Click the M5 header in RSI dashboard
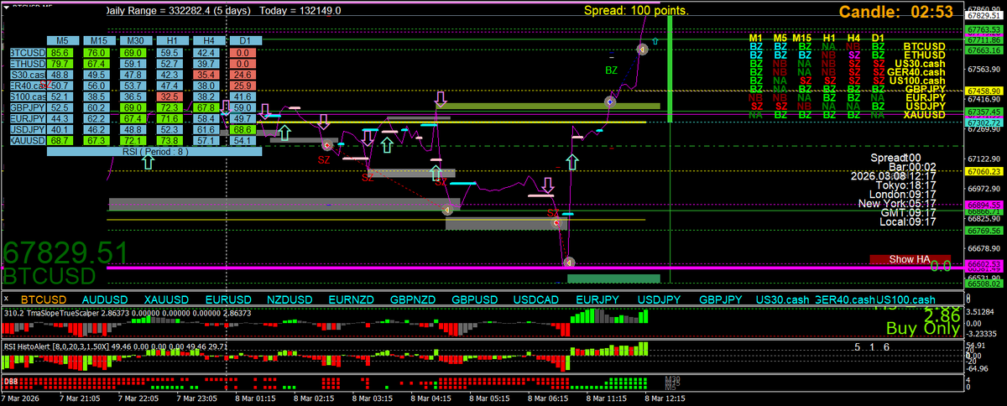1007x406 pixels. click(62, 40)
